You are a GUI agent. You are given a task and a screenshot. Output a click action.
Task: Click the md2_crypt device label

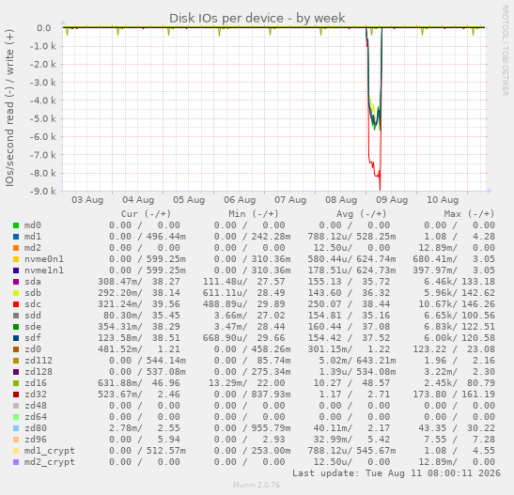(50, 462)
